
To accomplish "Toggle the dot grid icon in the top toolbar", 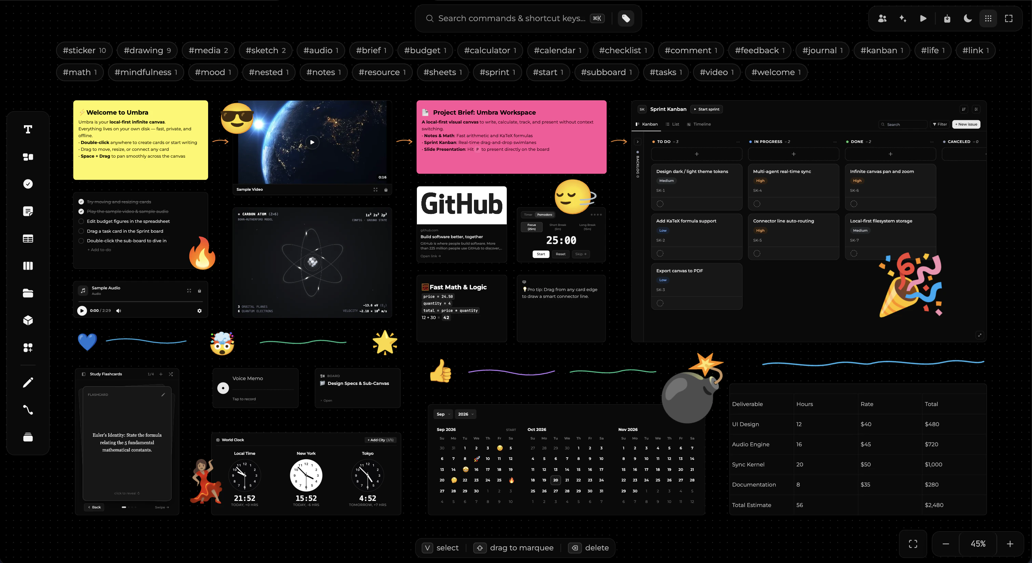I will [988, 18].
